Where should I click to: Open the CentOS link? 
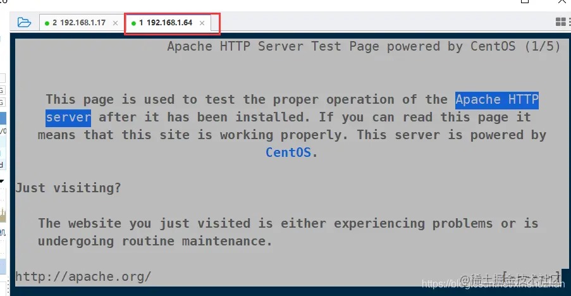click(x=288, y=152)
